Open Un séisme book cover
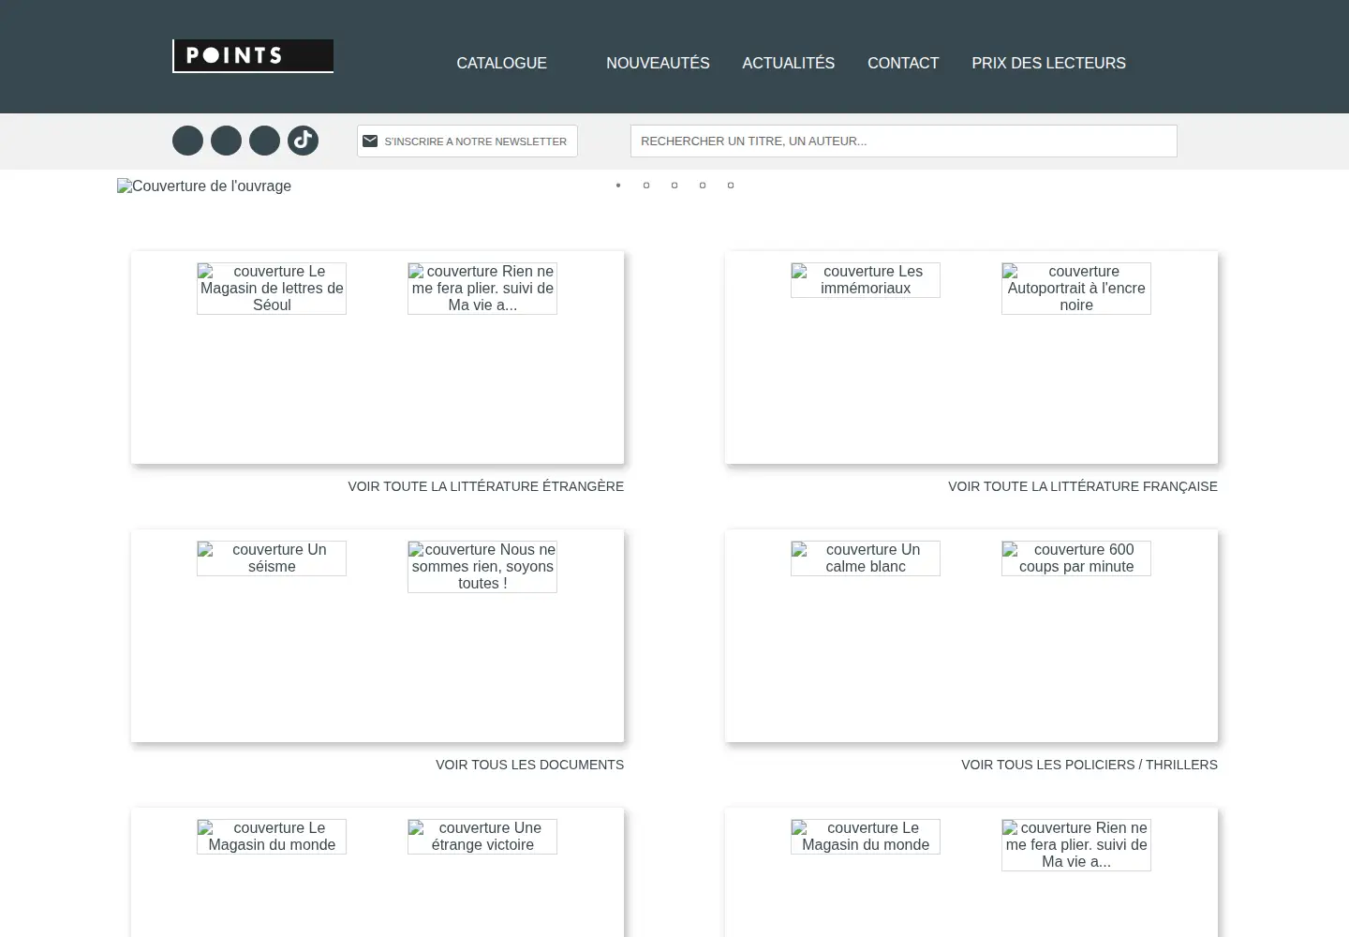 click(x=272, y=558)
